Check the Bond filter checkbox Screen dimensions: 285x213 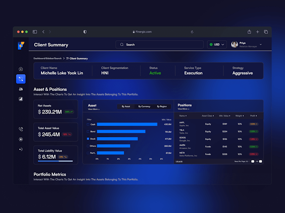point(88,131)
